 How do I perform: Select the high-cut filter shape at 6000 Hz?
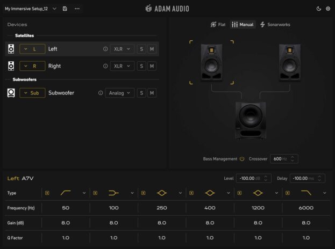coord(306,193)
